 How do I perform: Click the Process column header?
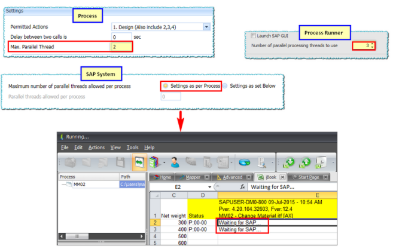coord(89,177)
